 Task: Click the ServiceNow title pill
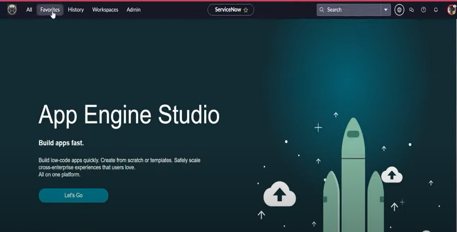click(231, 10)
